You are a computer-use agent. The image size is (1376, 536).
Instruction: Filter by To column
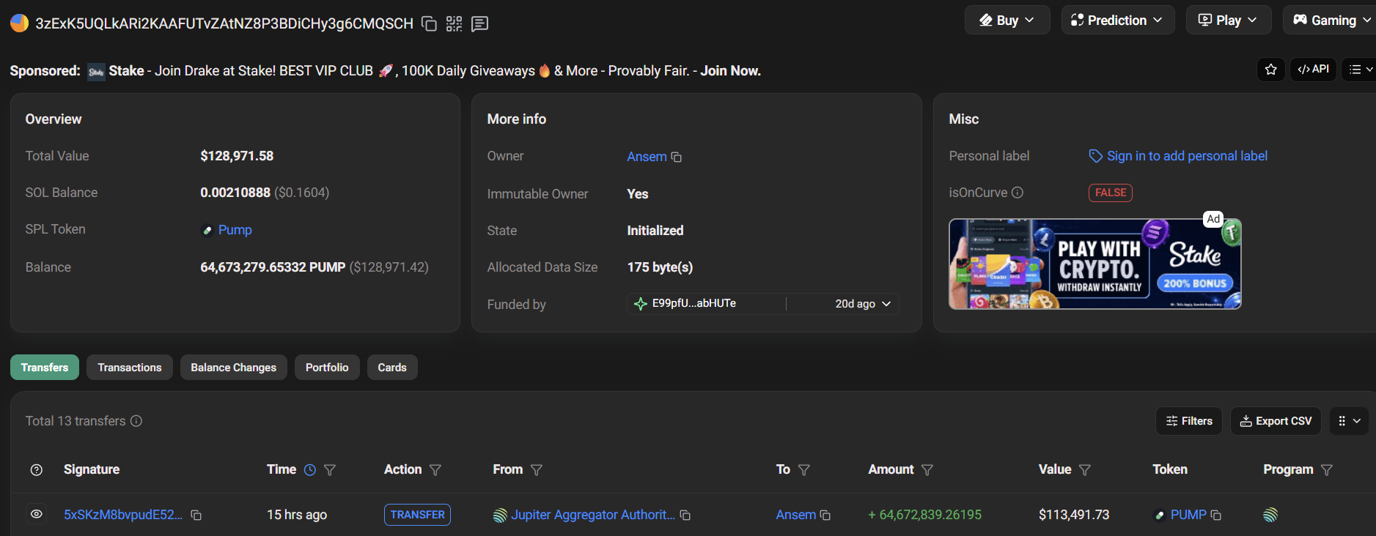804,470
